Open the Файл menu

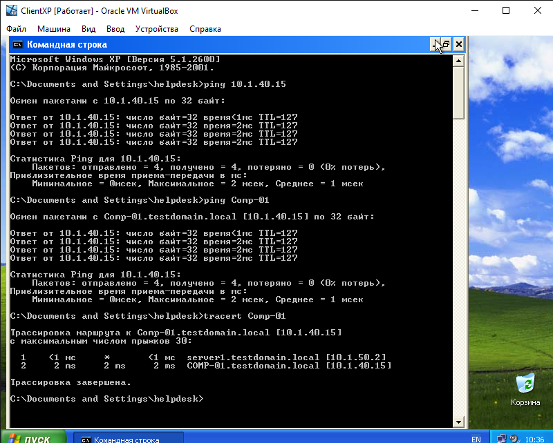pos(17,29)
